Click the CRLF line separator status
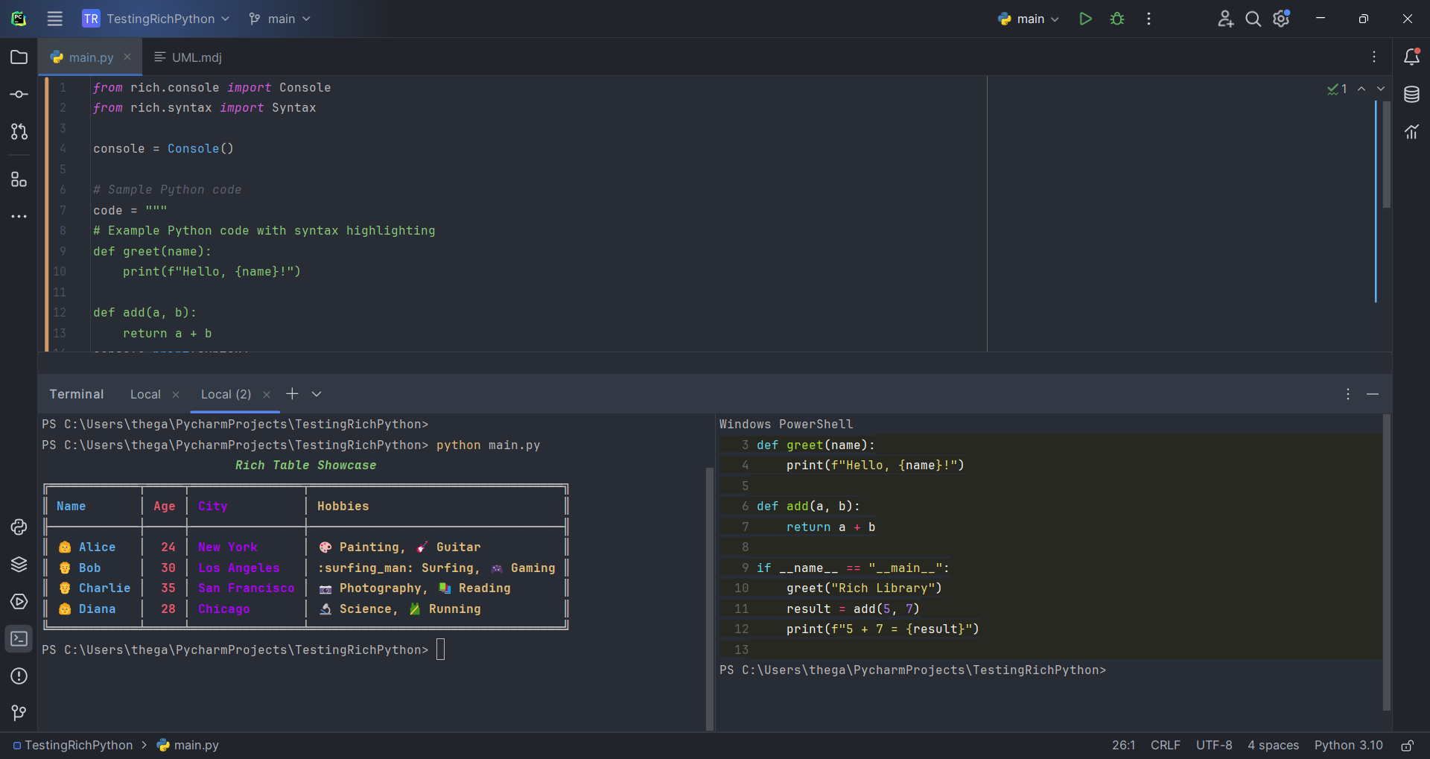This screenshot has width=1430, height=759. pyautogui.click(x=1165, y=746)
